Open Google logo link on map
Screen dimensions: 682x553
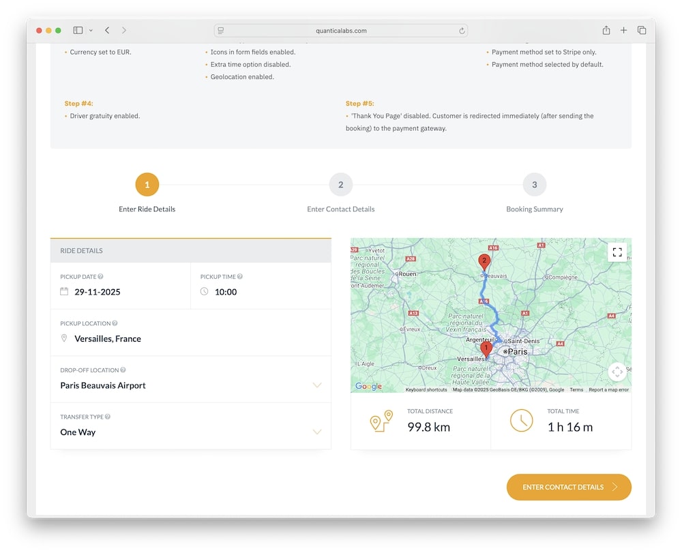click(x=368, y=386)
